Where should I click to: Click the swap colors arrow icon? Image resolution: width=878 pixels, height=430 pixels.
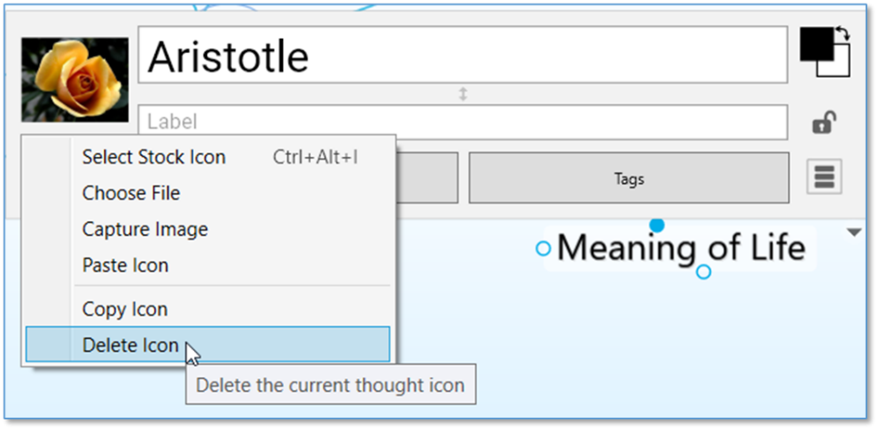[x=842, y=34]
